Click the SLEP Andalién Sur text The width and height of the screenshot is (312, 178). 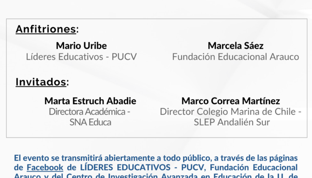pyautogui.click(x=232, y=122)
